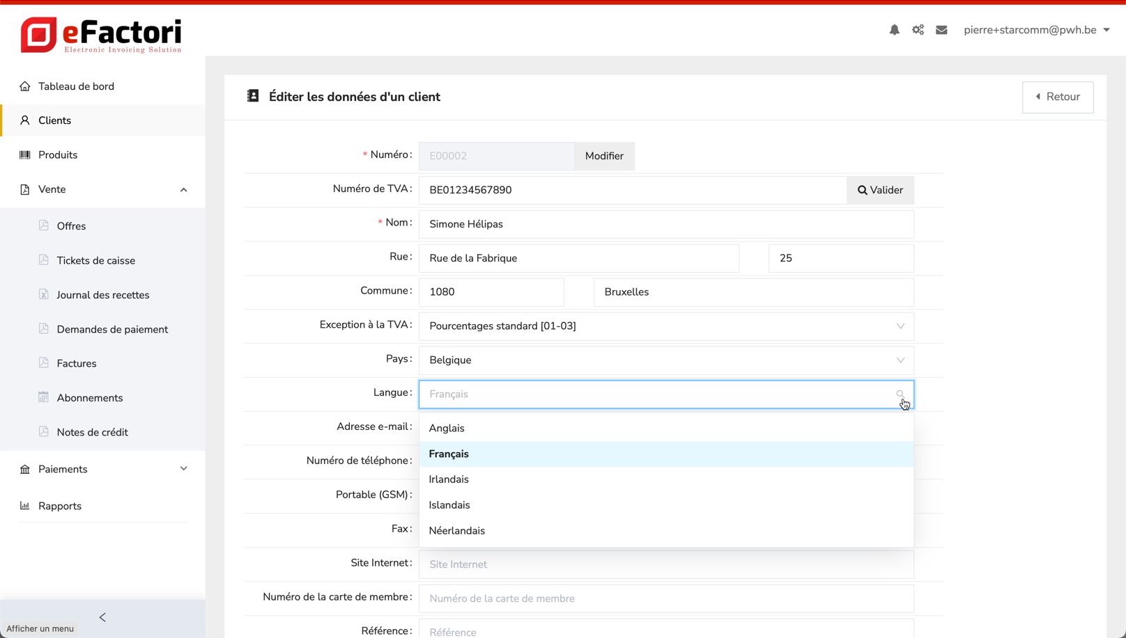The height and width of the screenshot is (638, 1126).
Task: Click the Tableau de bord home icon
Action: pos(25,86)
